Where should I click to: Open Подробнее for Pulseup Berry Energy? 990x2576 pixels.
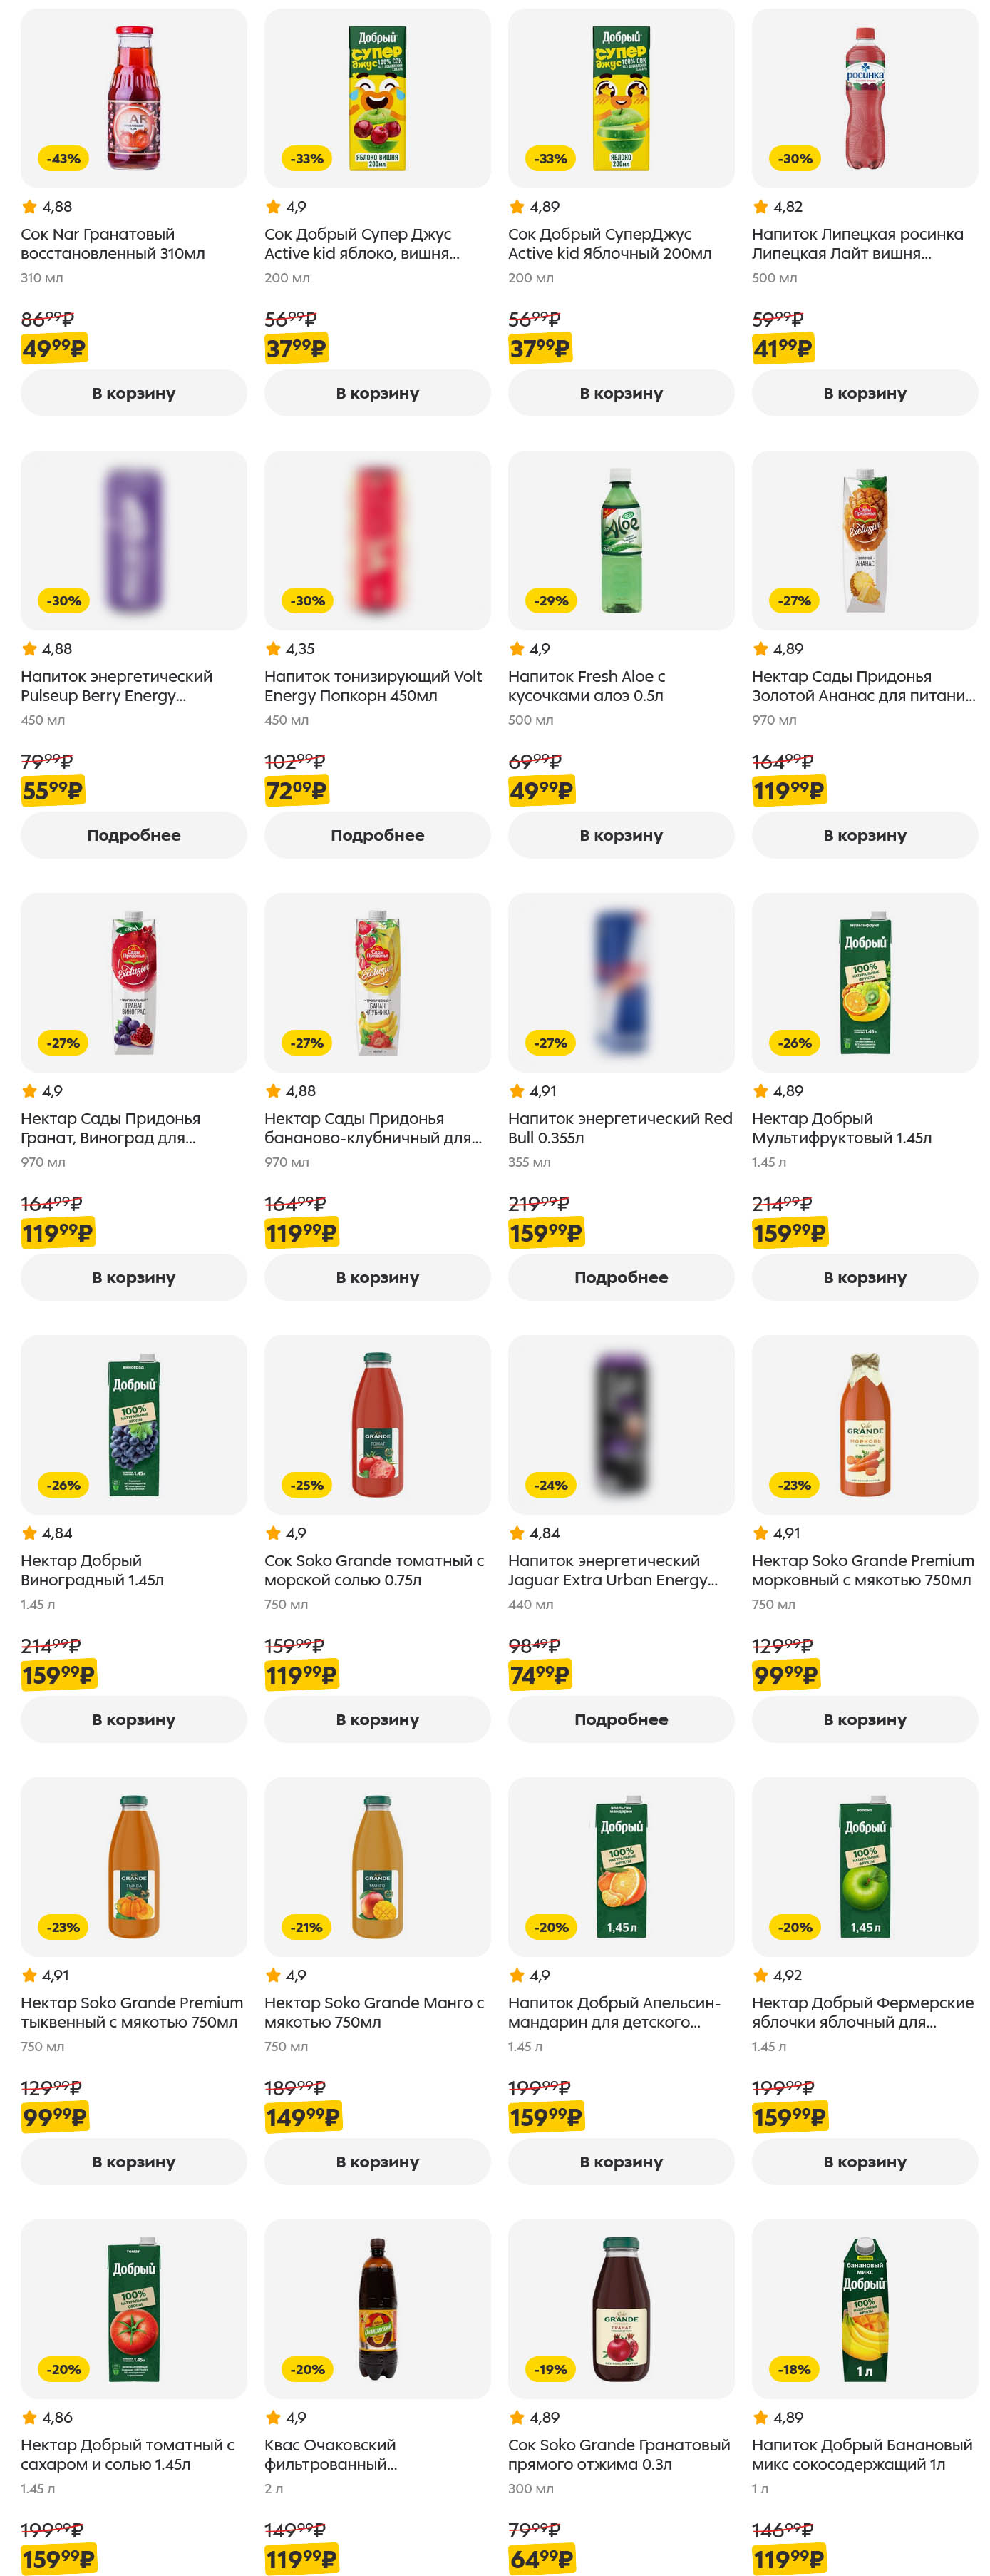coord(133,835)
